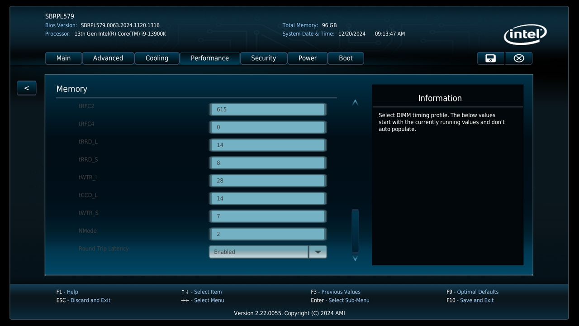Image resolution: width=579 pixels, height=326 pixels.
Task: Click the Bios Version value text
Action: pos(120,25)
